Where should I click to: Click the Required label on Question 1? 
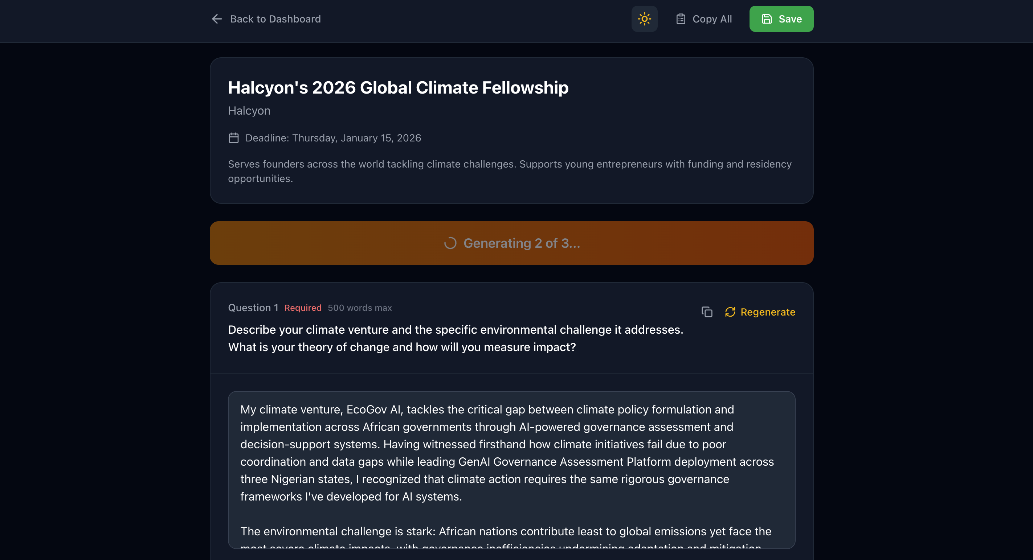click(303, 308)
